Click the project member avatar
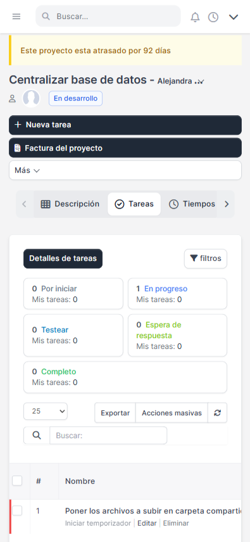 (x=31, y=99)
